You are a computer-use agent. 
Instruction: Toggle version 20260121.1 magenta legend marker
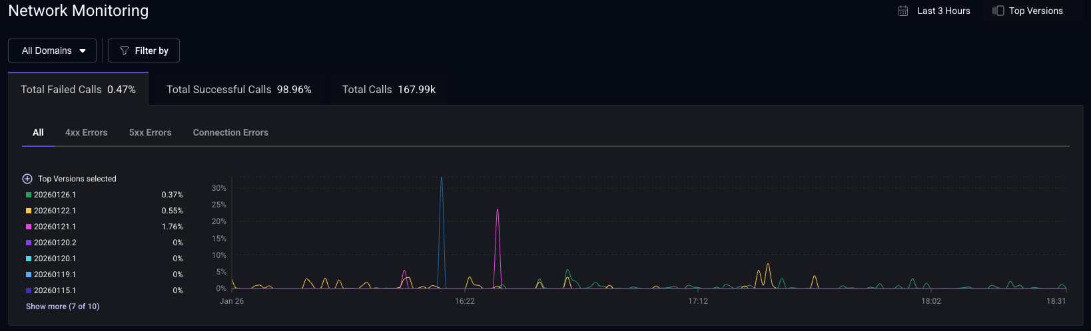click(29, 227)
